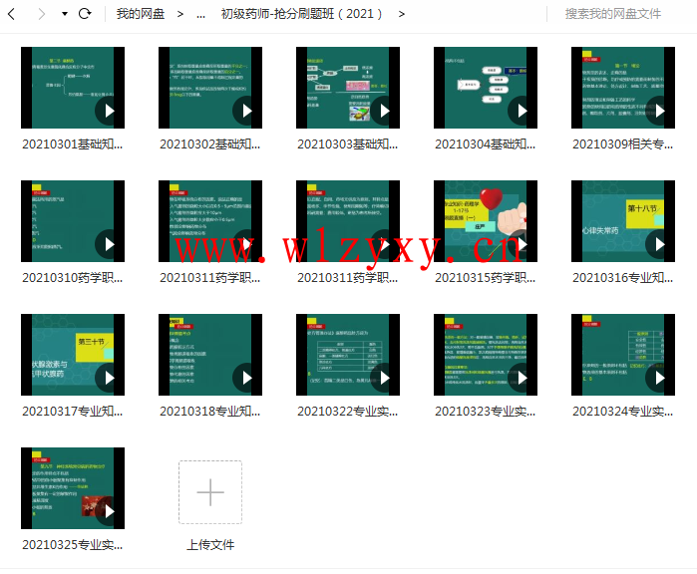Refresh the folder listing
This screenshot has width=697, height=574.
85,14
